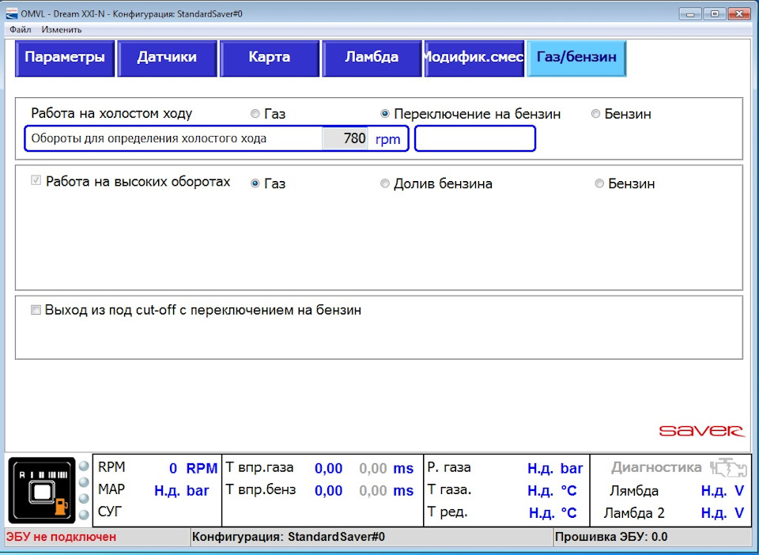The width and height of the screenshot is (759, 555).
Task: Select Газ for idle operation
Action: click(x=255, y=114)
